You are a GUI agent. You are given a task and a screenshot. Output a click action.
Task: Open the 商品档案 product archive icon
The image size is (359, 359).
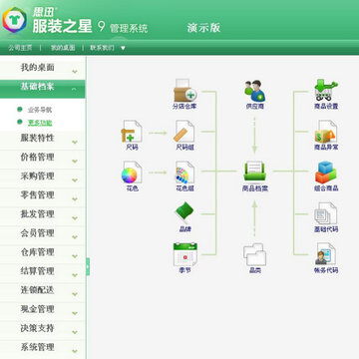pyautogui.click(x=254, y=172)
